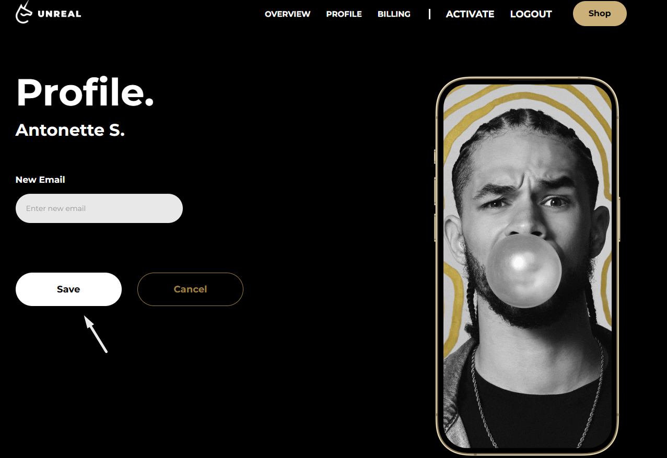Click the vertical divider beside Activate
Image resolution: width=667 pixels, height=458 pixels.
click(429, 14)
